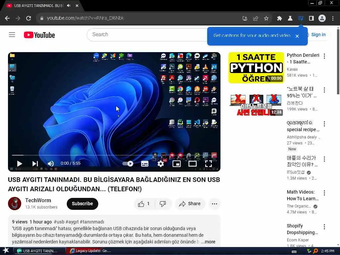Open the keyboard icon in system tray
Screen dimensions: 340x255
(294, 252)
